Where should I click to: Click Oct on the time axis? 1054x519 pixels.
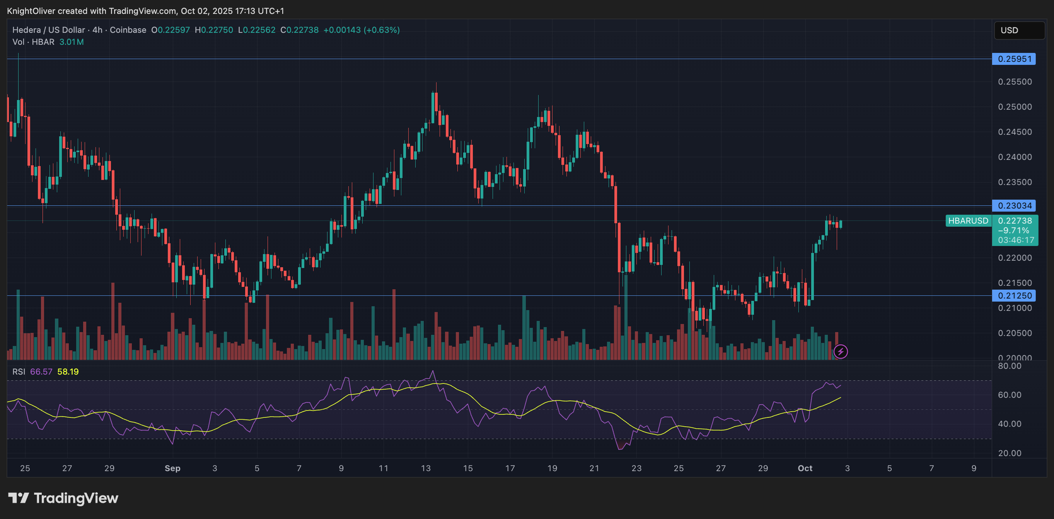(x=805, y=468)
